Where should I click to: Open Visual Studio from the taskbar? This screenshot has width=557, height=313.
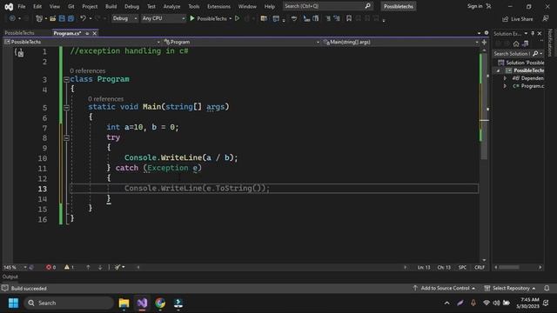point(142,303)
